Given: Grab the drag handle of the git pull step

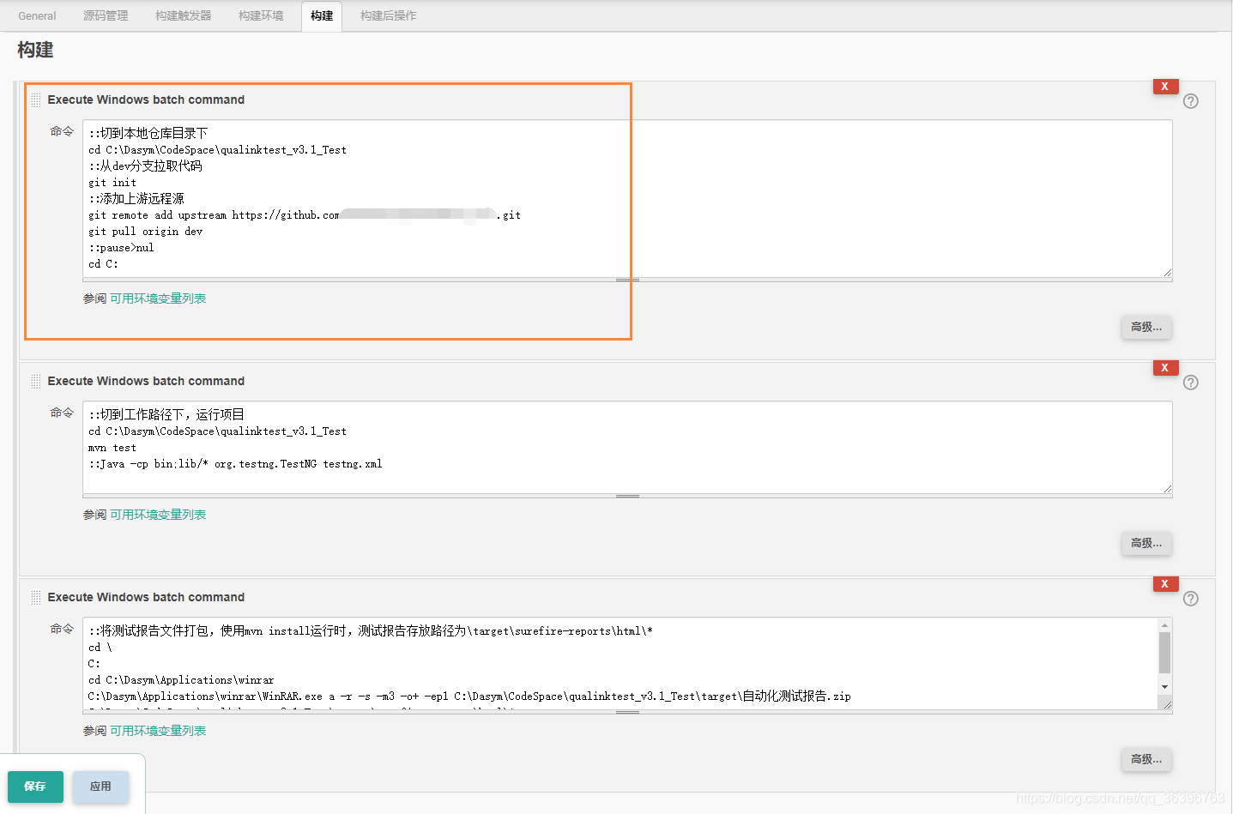Looking at the screenshot, I should (35, 100).
